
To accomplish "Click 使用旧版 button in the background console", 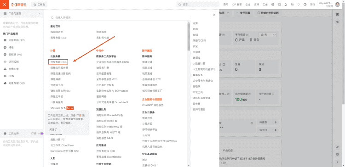I will [244, 13].
